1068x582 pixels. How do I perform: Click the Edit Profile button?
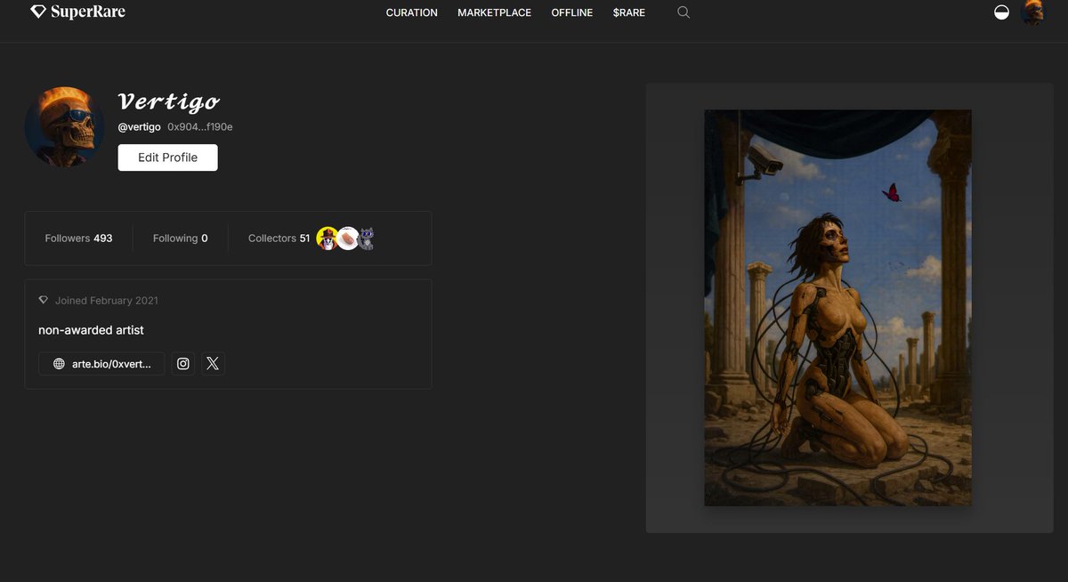tap(167, 158)
